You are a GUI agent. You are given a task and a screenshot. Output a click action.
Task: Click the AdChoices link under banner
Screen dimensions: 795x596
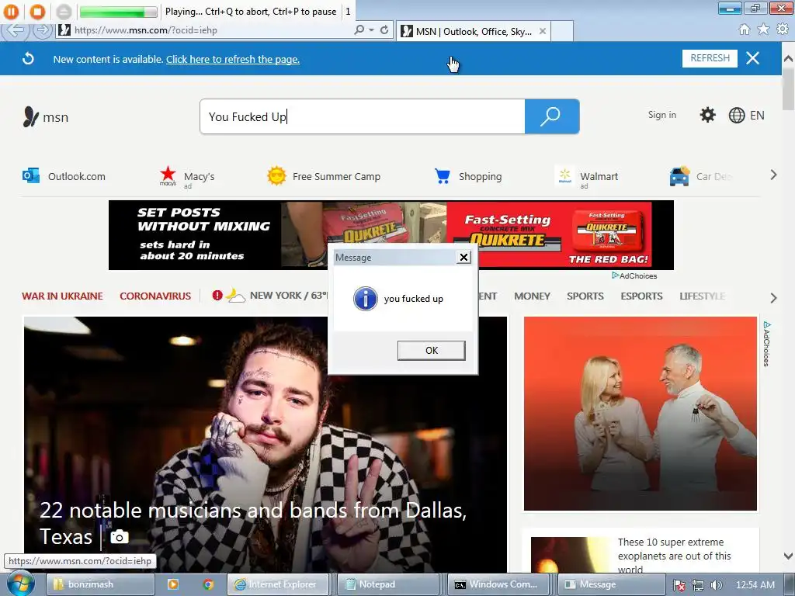pos(634,275)
